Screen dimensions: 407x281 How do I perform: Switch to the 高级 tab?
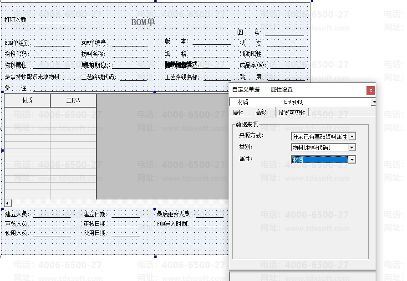click(x=261, y=112)
